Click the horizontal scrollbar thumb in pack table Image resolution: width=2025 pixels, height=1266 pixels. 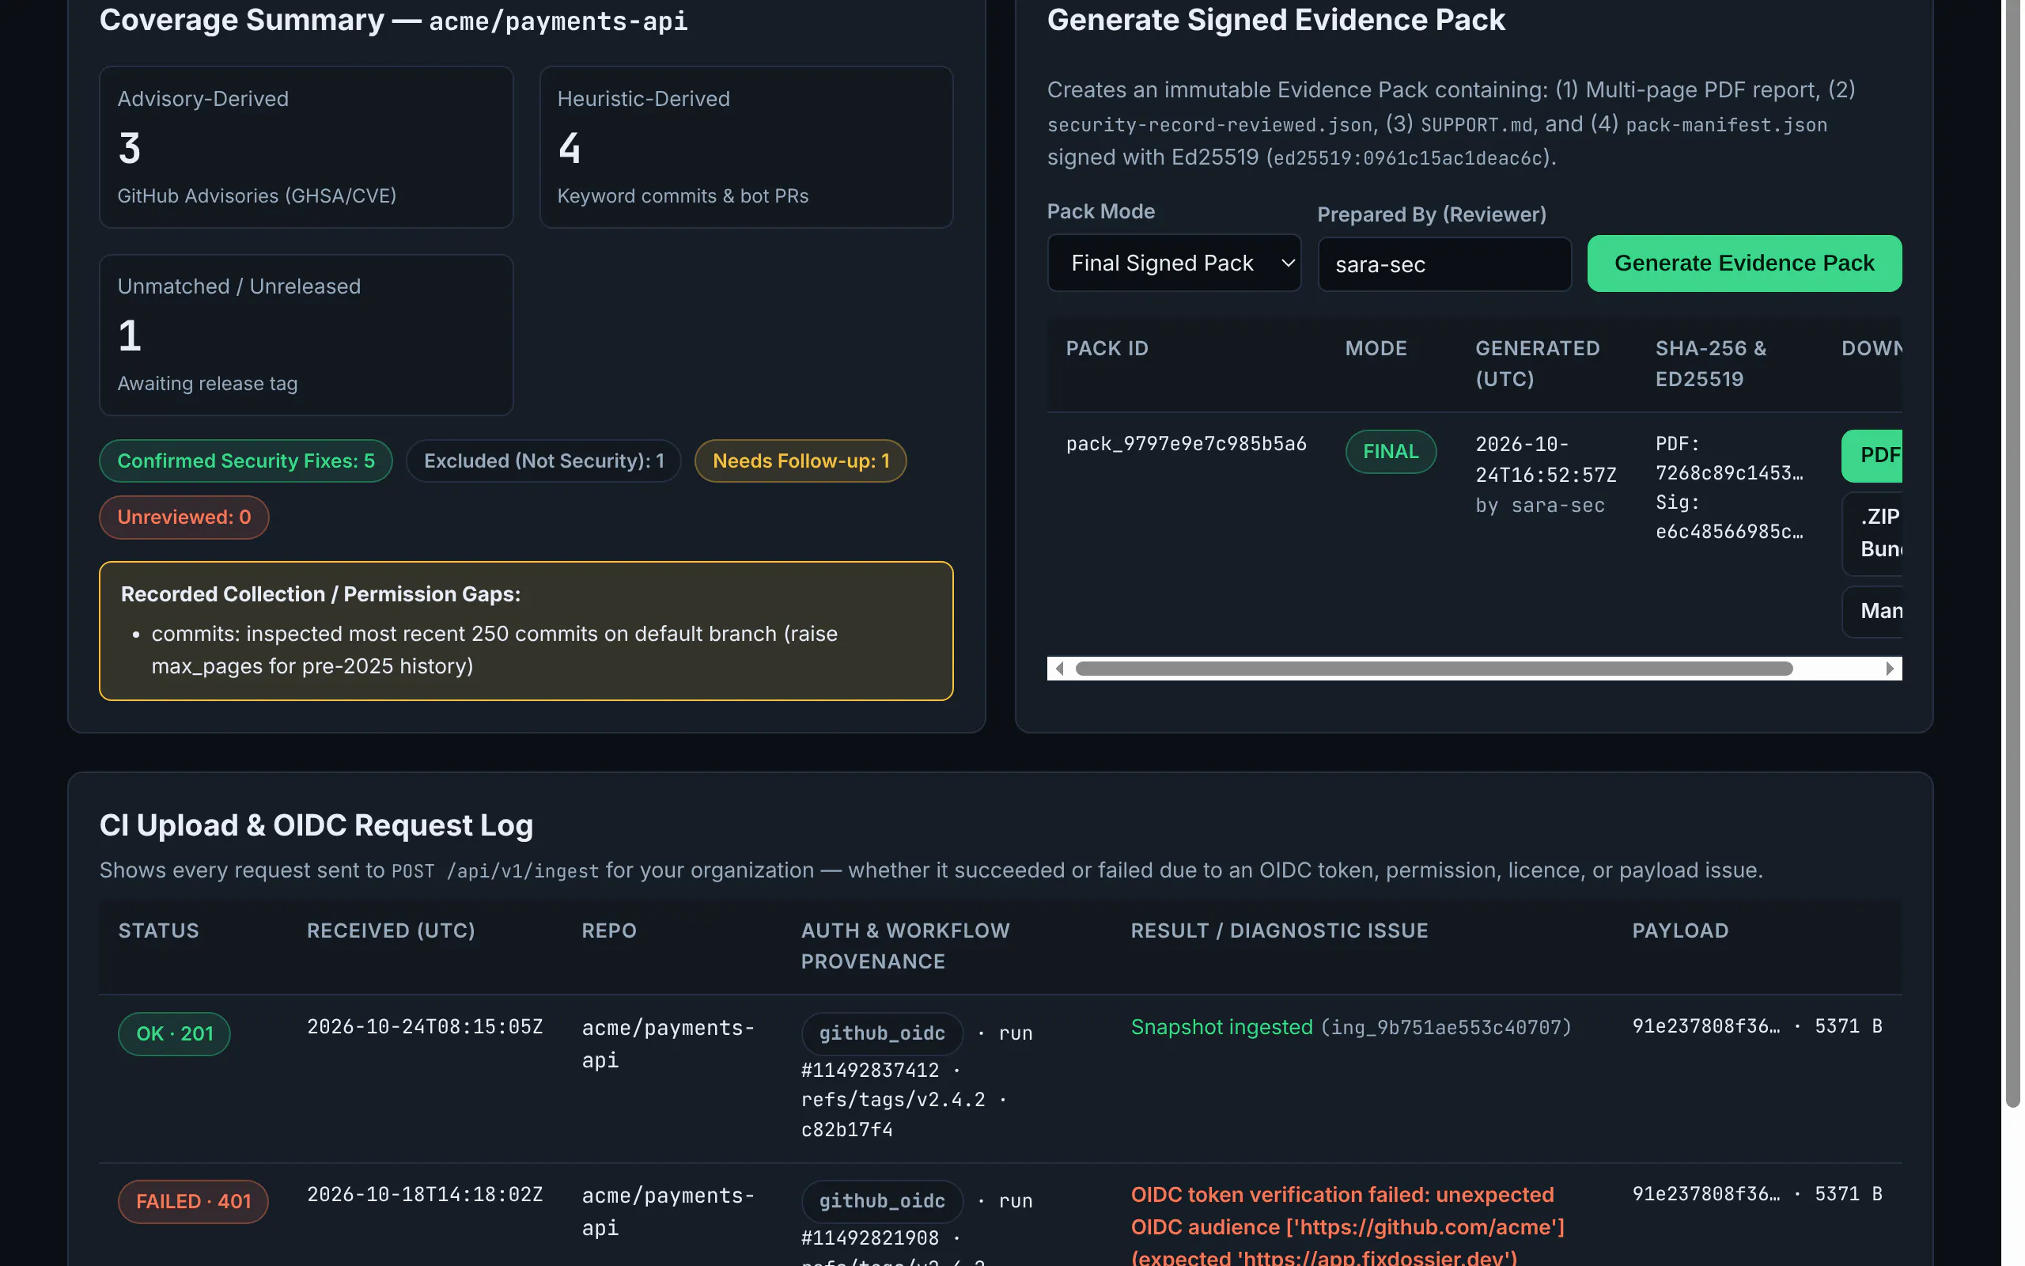coord(1433,668)
